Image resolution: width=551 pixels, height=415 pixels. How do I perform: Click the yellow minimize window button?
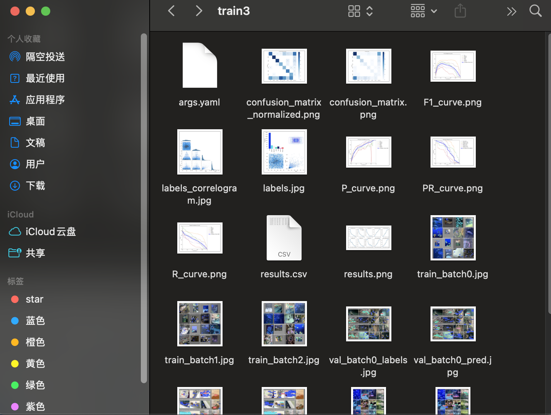30,11
